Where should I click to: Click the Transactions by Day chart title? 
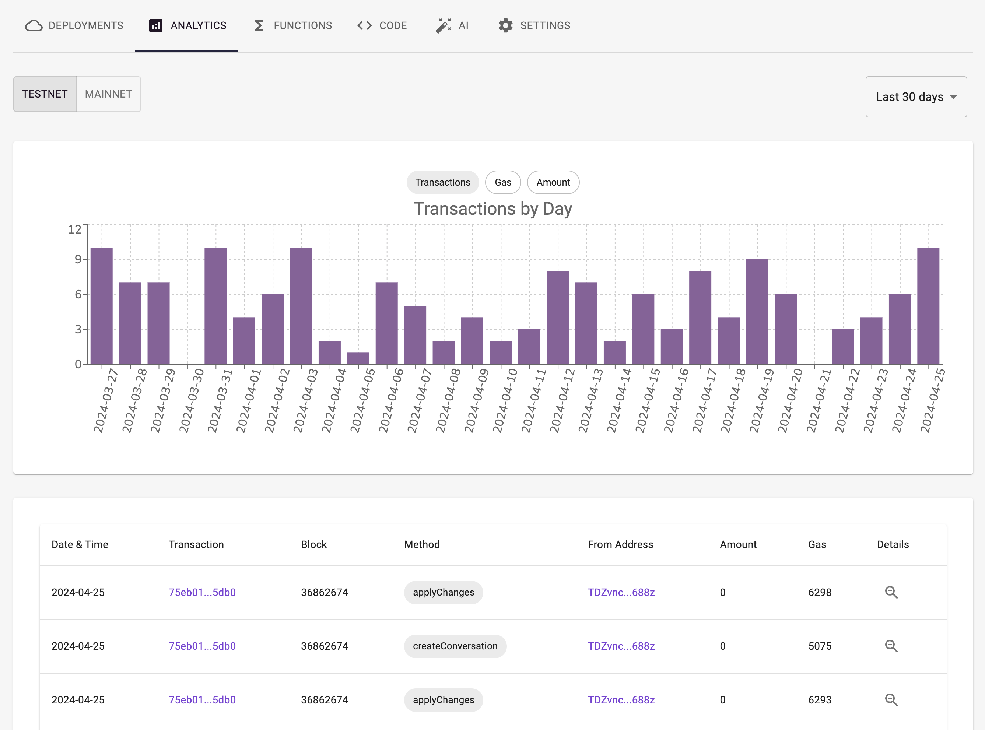493,208
